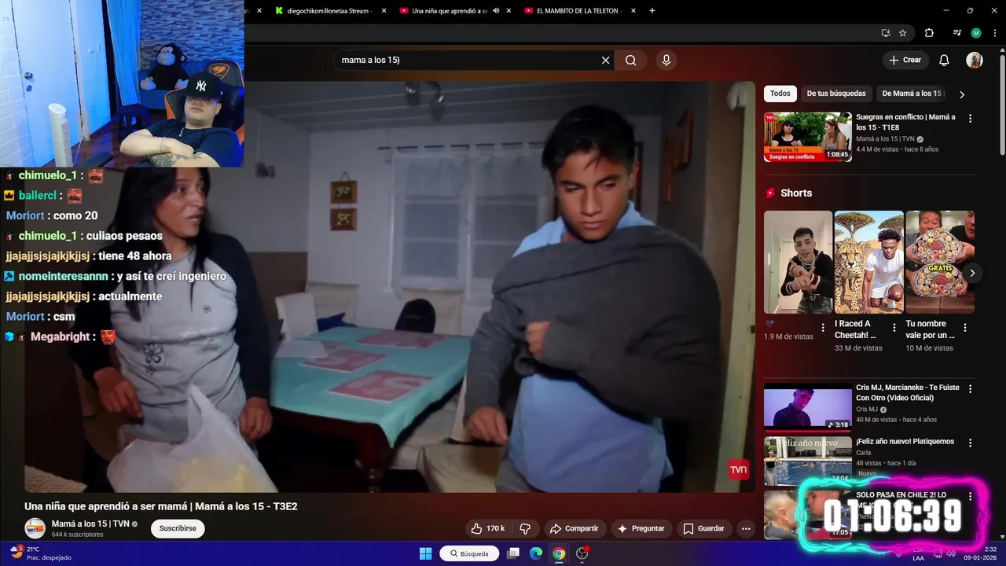Screen dimensions: 1006x566
Task: Click the Compartir button
Action: 574,528
